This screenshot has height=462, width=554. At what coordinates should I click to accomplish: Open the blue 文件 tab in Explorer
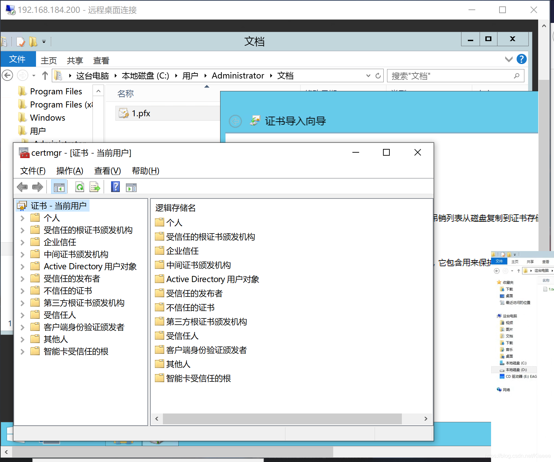click(18, 59)
